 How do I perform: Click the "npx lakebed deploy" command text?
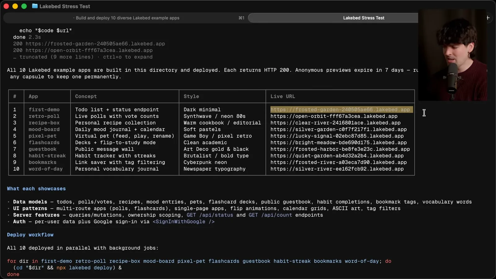point(84,268)
